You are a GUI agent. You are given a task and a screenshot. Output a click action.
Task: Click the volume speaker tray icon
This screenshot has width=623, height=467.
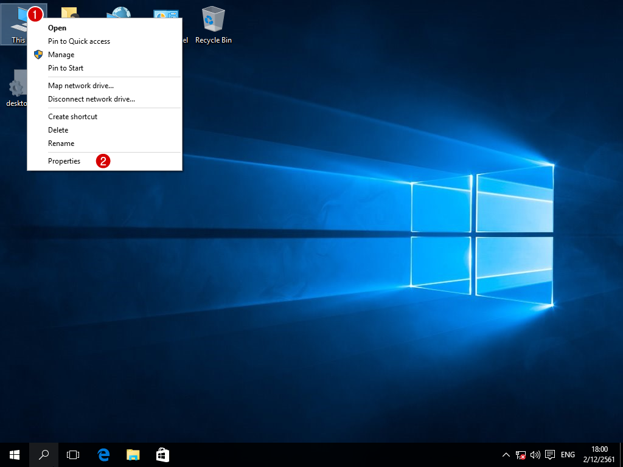click(535, 454)
